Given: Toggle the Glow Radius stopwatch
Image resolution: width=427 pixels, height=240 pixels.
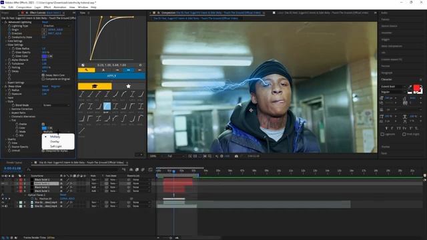Looking at the screenshot, I should click(13, 49).
